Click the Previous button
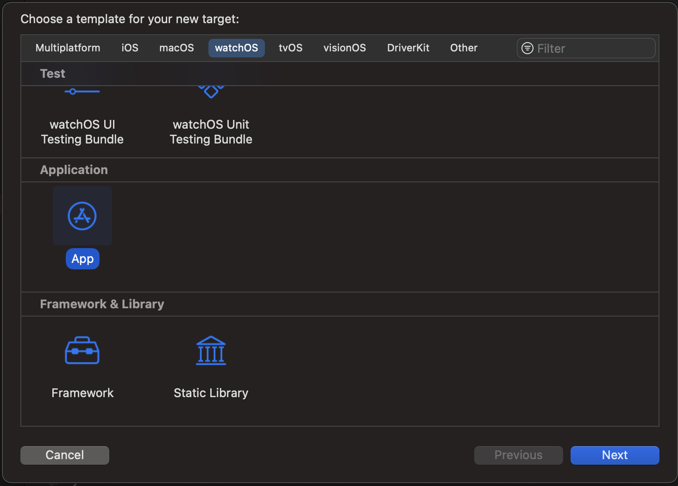This screenshot has width=678, height=486. click(519, 455)
